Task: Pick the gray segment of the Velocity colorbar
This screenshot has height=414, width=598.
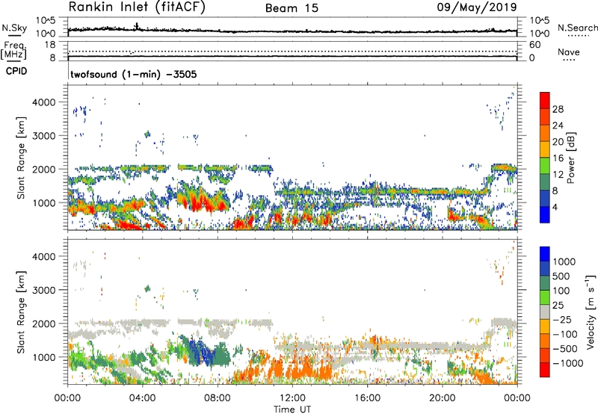Action: click(x=545, y=312)
